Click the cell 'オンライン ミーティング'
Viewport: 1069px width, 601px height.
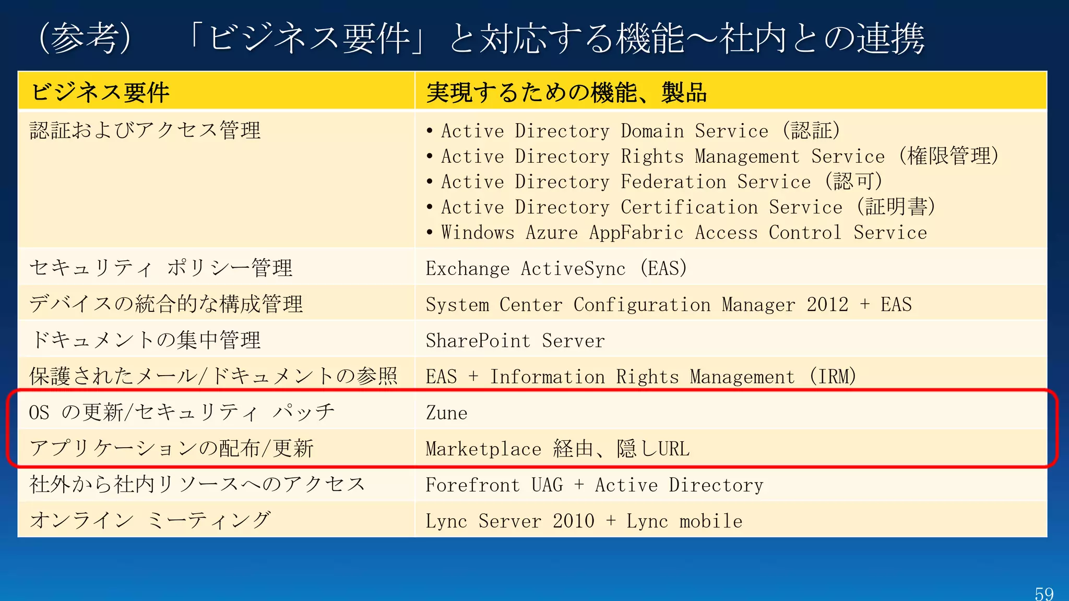coord(217,520)
